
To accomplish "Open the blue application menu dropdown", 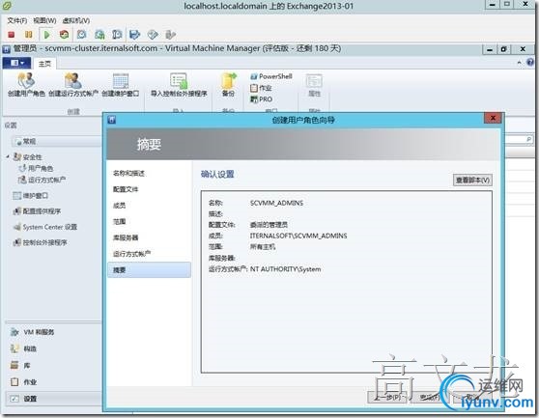I will coord(17,63).
